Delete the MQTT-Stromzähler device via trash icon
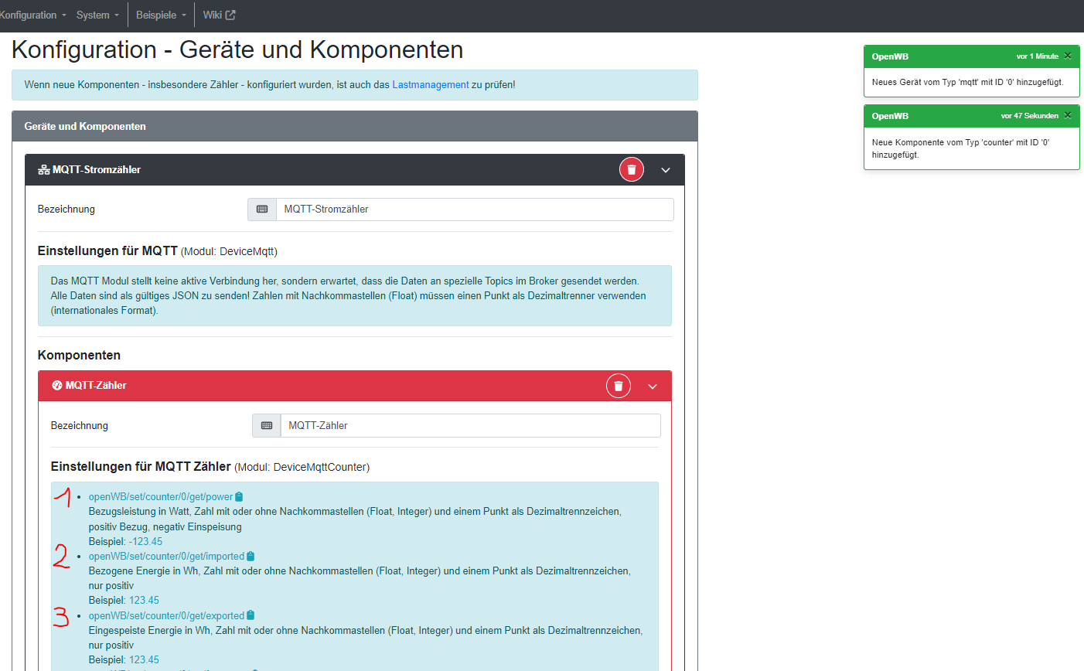The image size is (1084, 671). (x=632, y=169)
